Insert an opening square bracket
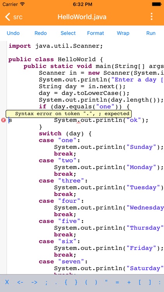The width and height of the screenshot is (164, 292). click(140, 282)
